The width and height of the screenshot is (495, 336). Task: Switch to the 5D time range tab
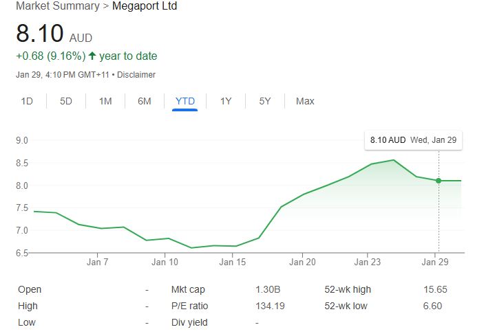66,101
